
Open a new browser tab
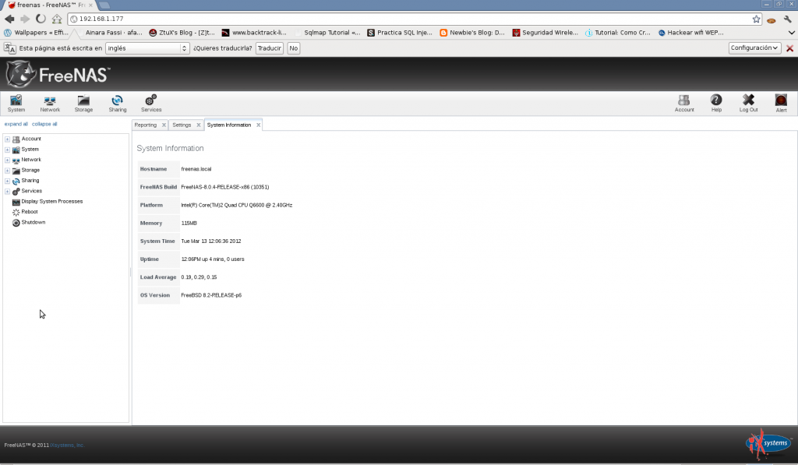click(x=104, y=5)
